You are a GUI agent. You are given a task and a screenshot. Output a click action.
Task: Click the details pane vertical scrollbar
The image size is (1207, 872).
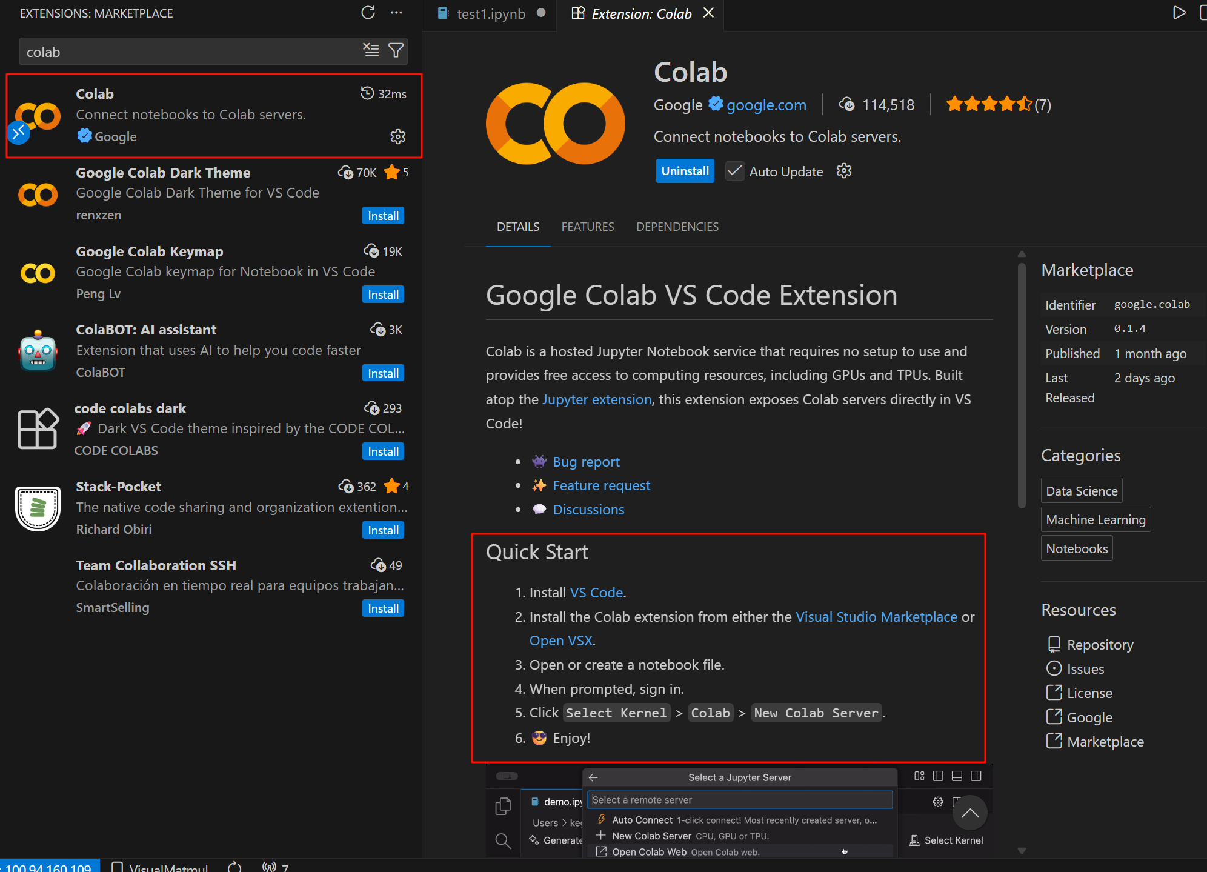1022,385
